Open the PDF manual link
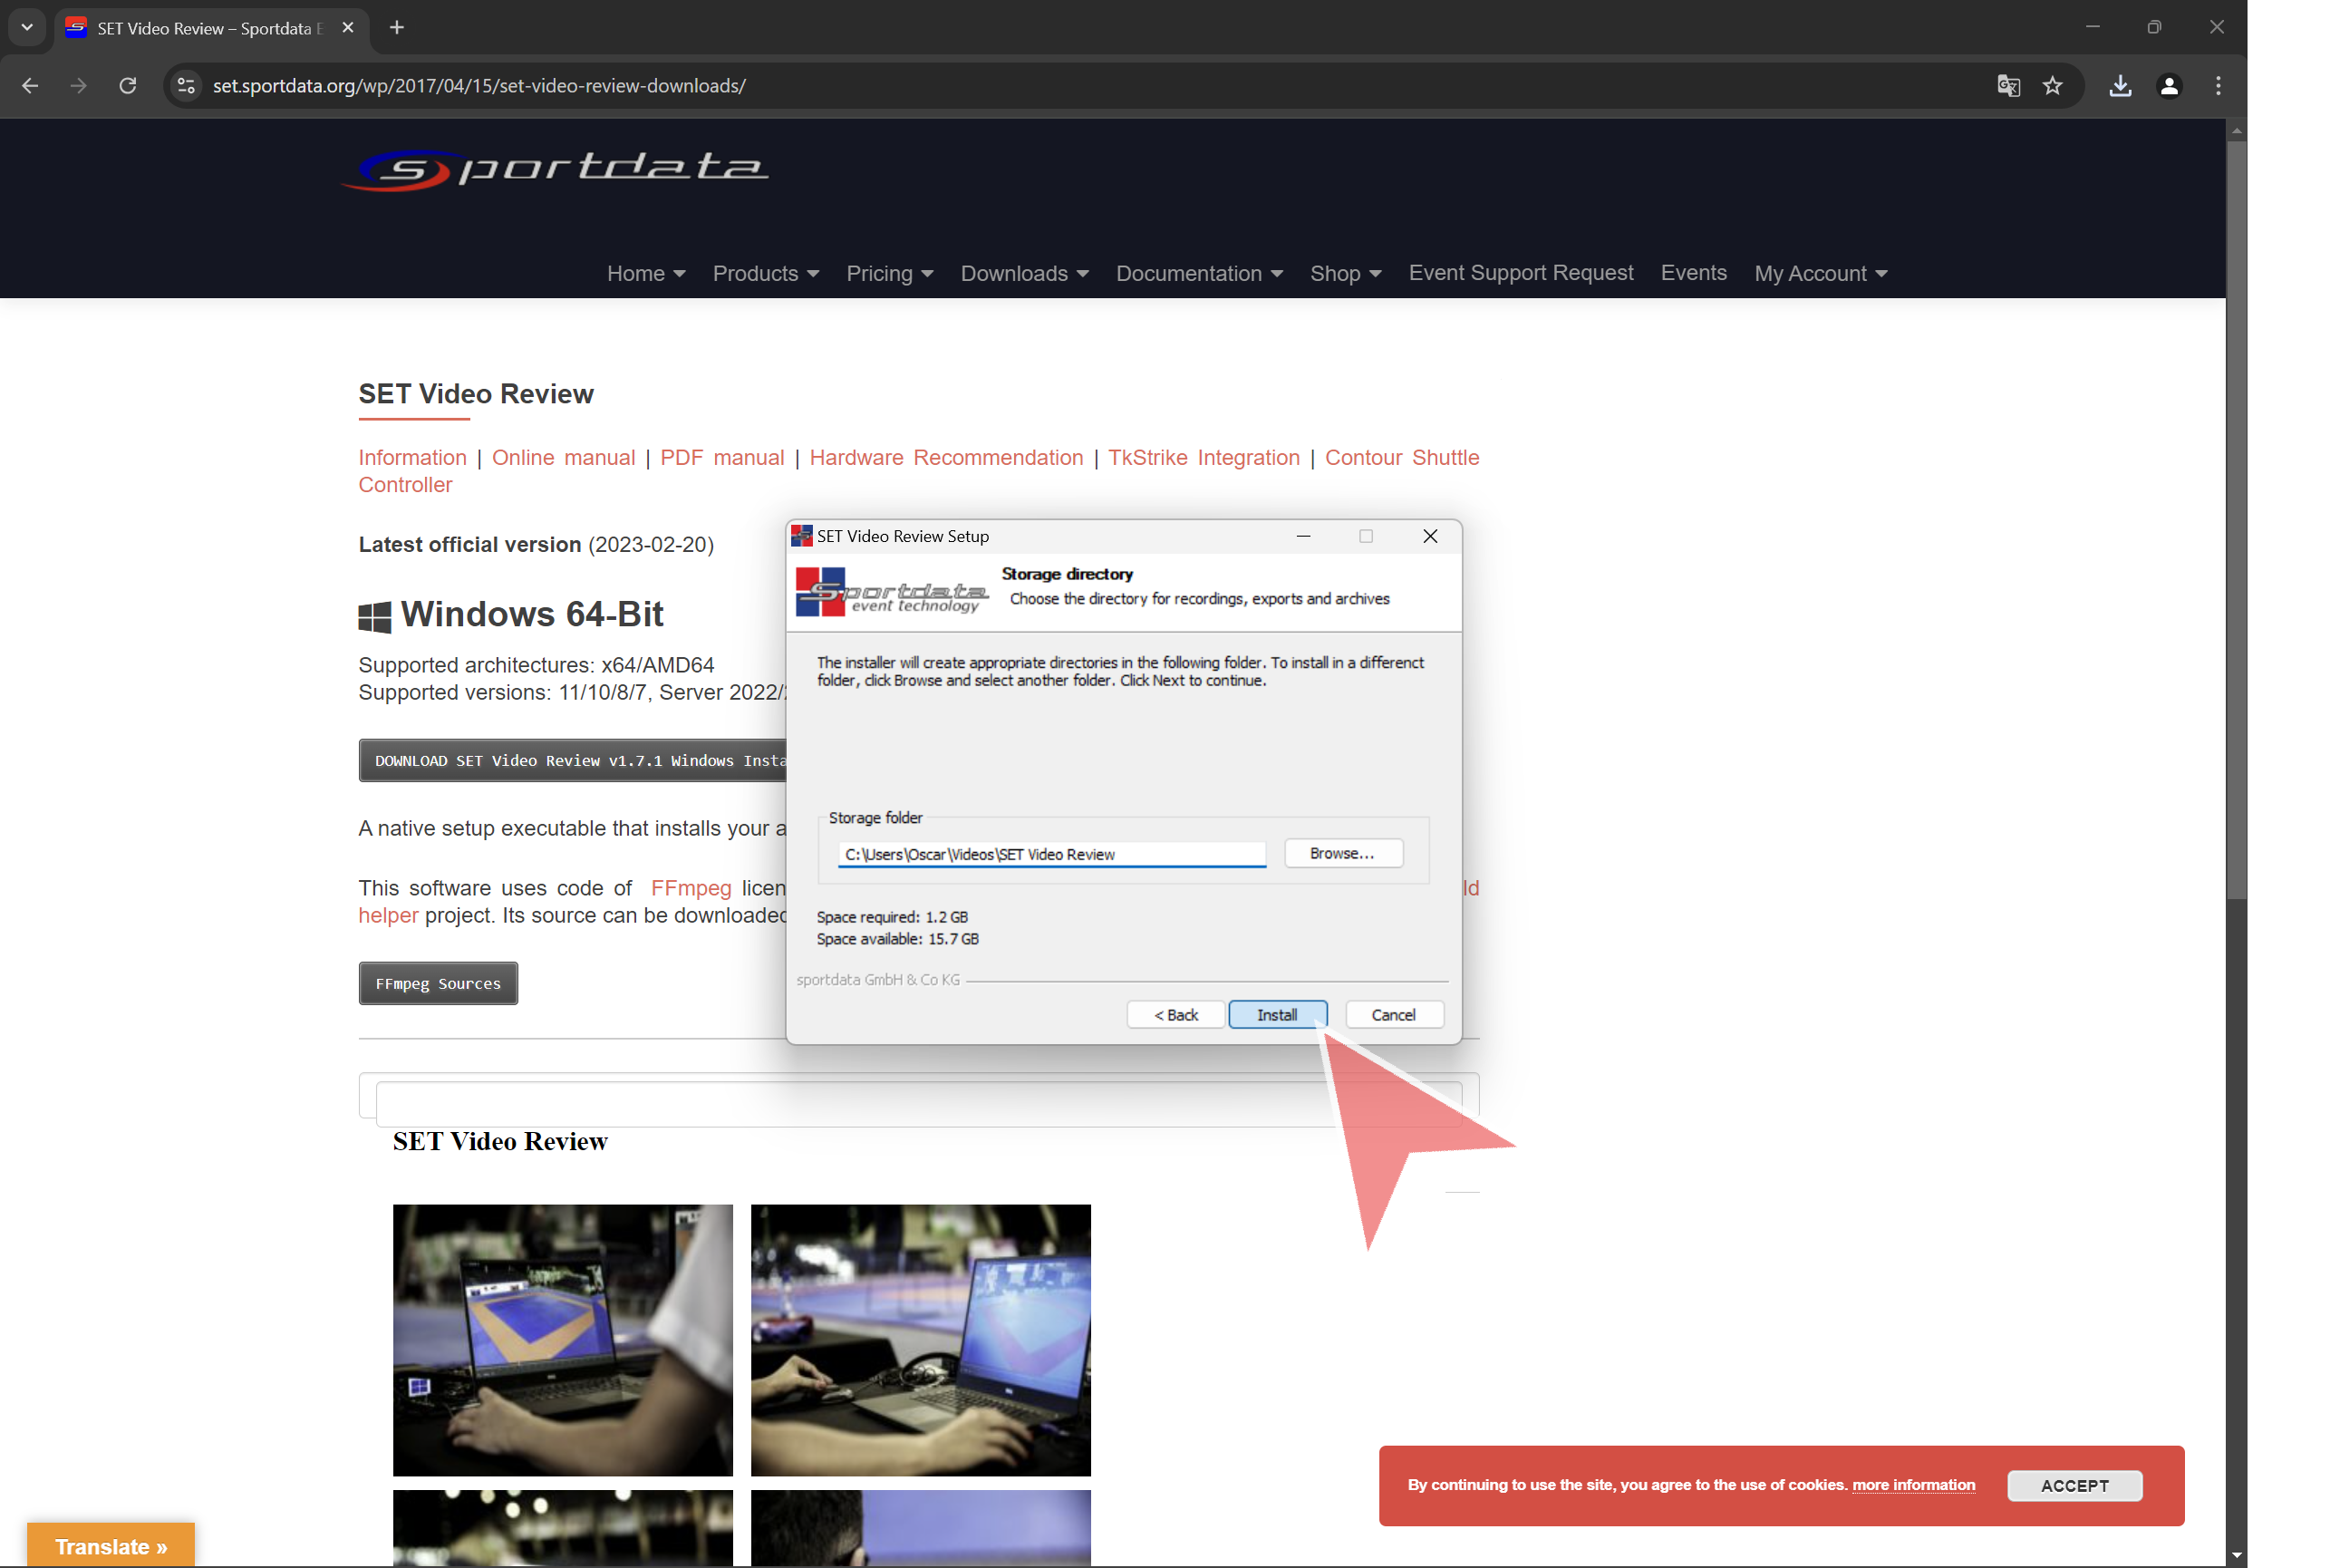Screen dimensions: 2330x1568 click(722, 457)
